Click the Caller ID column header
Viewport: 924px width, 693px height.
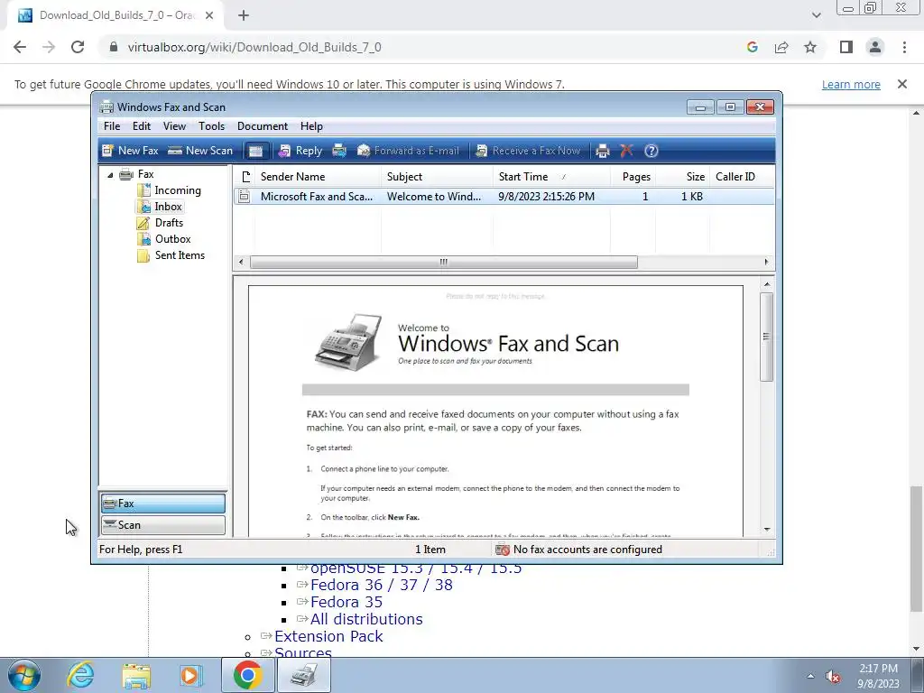tap(742, 177)
